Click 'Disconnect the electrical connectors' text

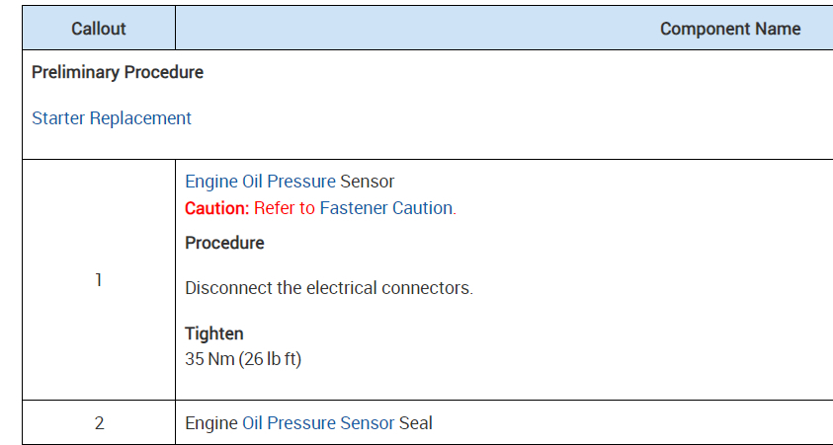point(329,288)
